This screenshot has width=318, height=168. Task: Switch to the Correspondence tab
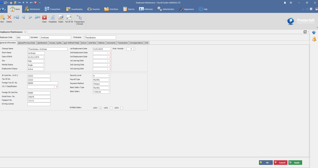point(136,43)
